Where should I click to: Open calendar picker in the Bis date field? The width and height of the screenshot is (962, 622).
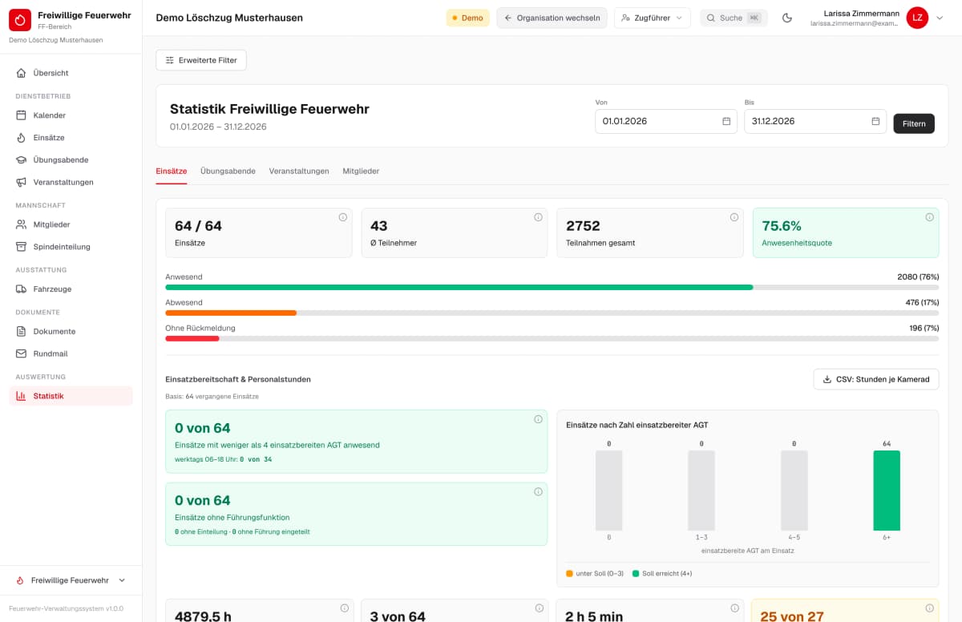pyautogui.click(x=875, y=121)
